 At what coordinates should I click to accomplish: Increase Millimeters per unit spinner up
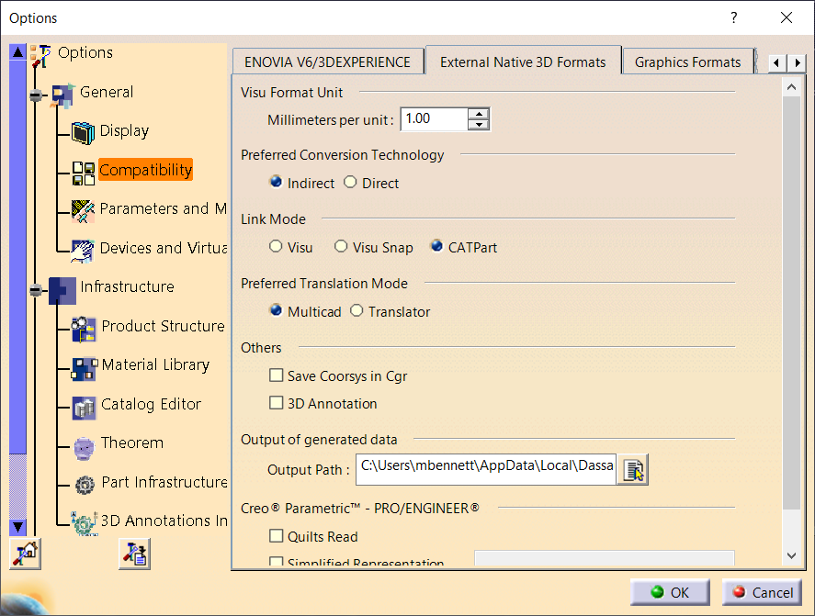(x=479, y=113)
